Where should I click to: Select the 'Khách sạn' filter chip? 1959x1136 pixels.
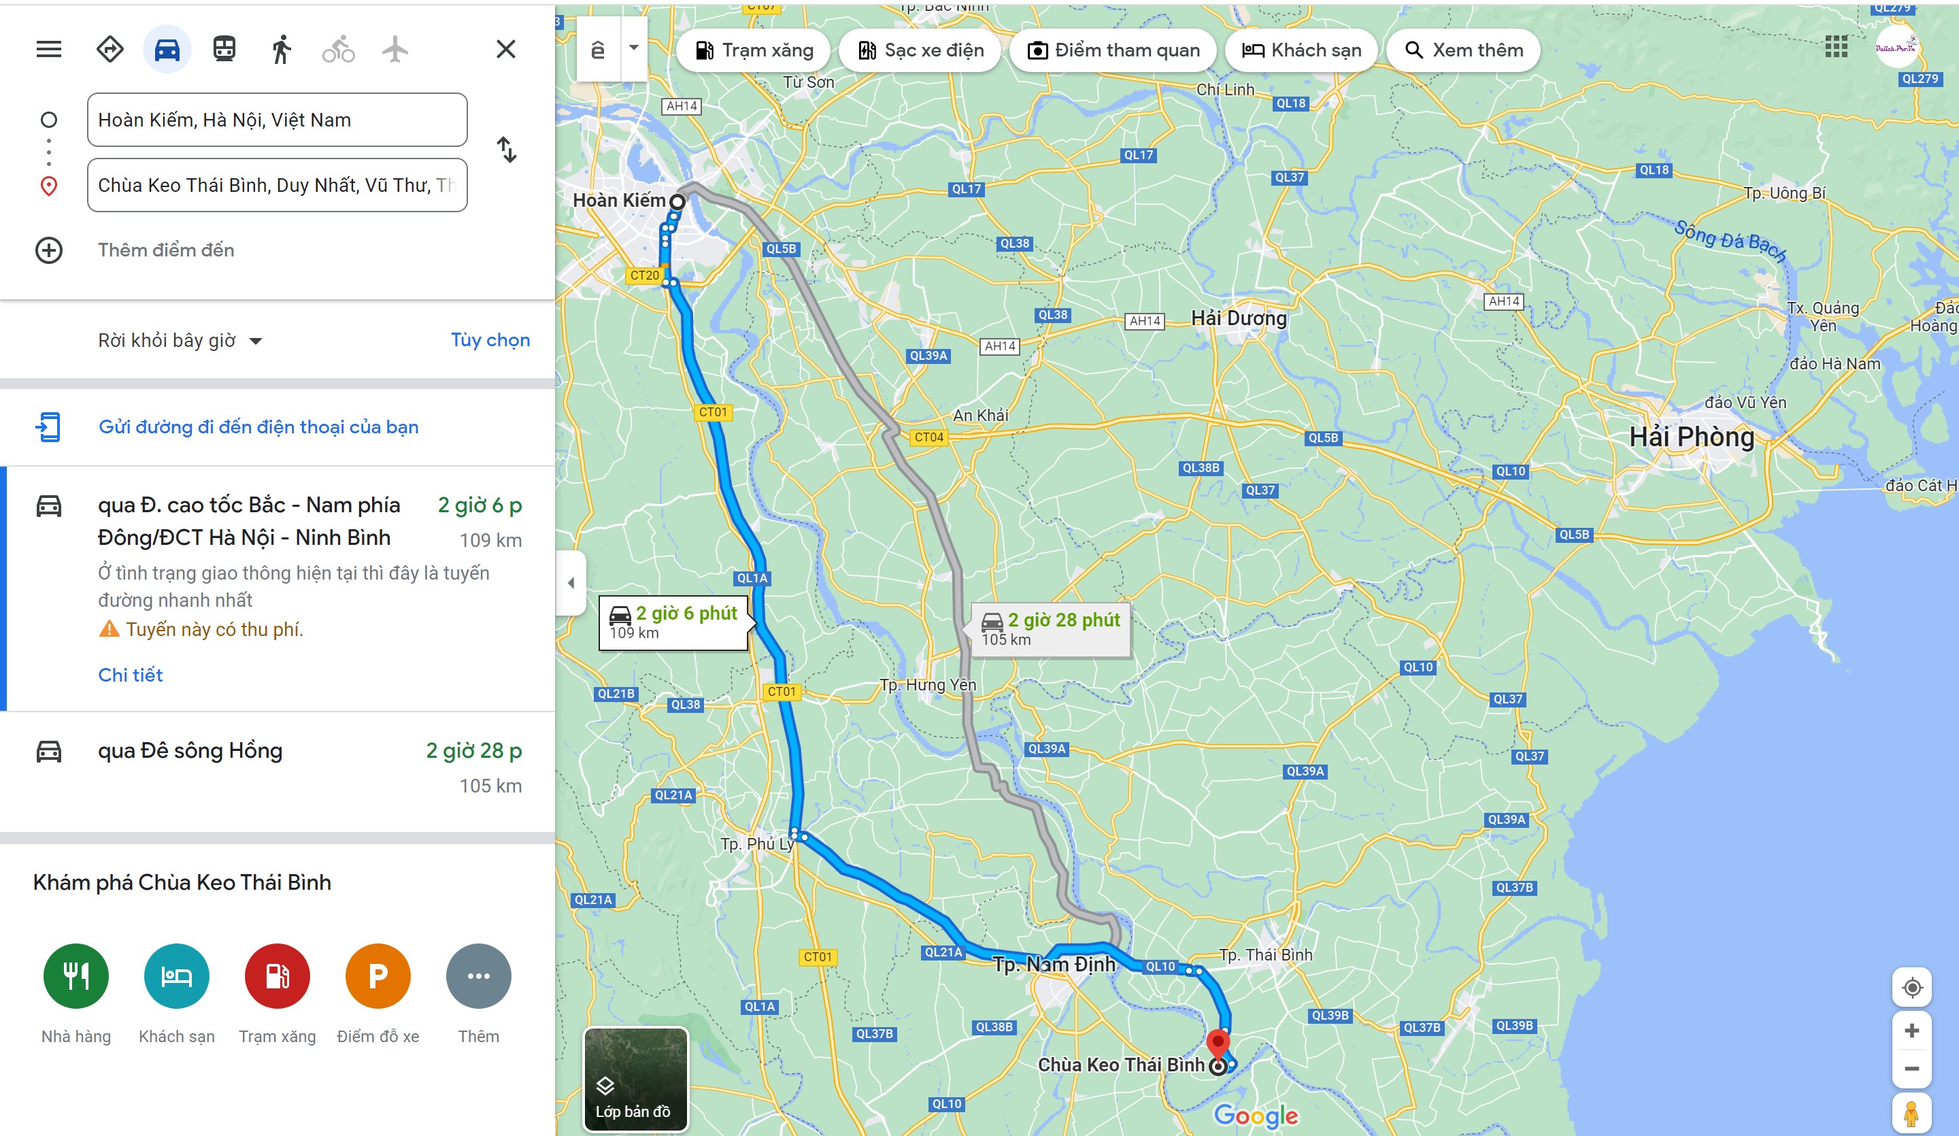point(1301,50)
